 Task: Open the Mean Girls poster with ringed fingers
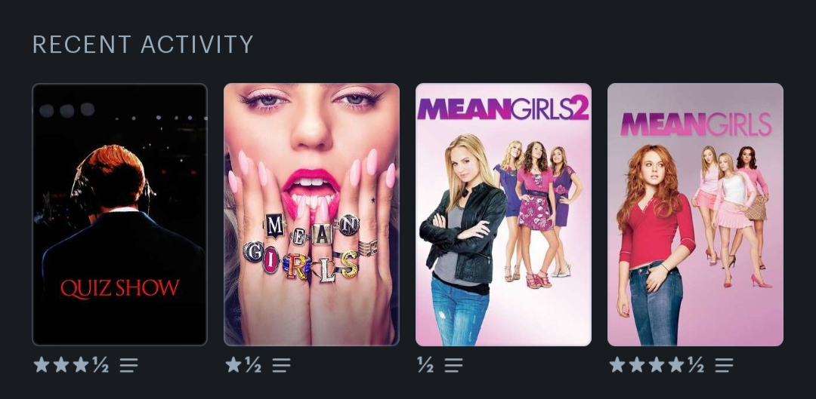pos(311,214)
